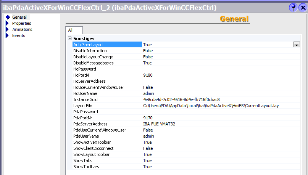Viewport: 308px width, 175px height.
Task: Select the HdUseCurrentWindowsUser False value
Action: point(148,87)
